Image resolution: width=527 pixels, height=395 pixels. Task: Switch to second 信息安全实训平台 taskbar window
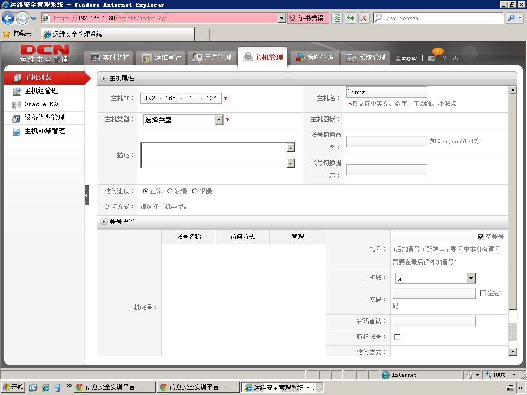(198, 387)
